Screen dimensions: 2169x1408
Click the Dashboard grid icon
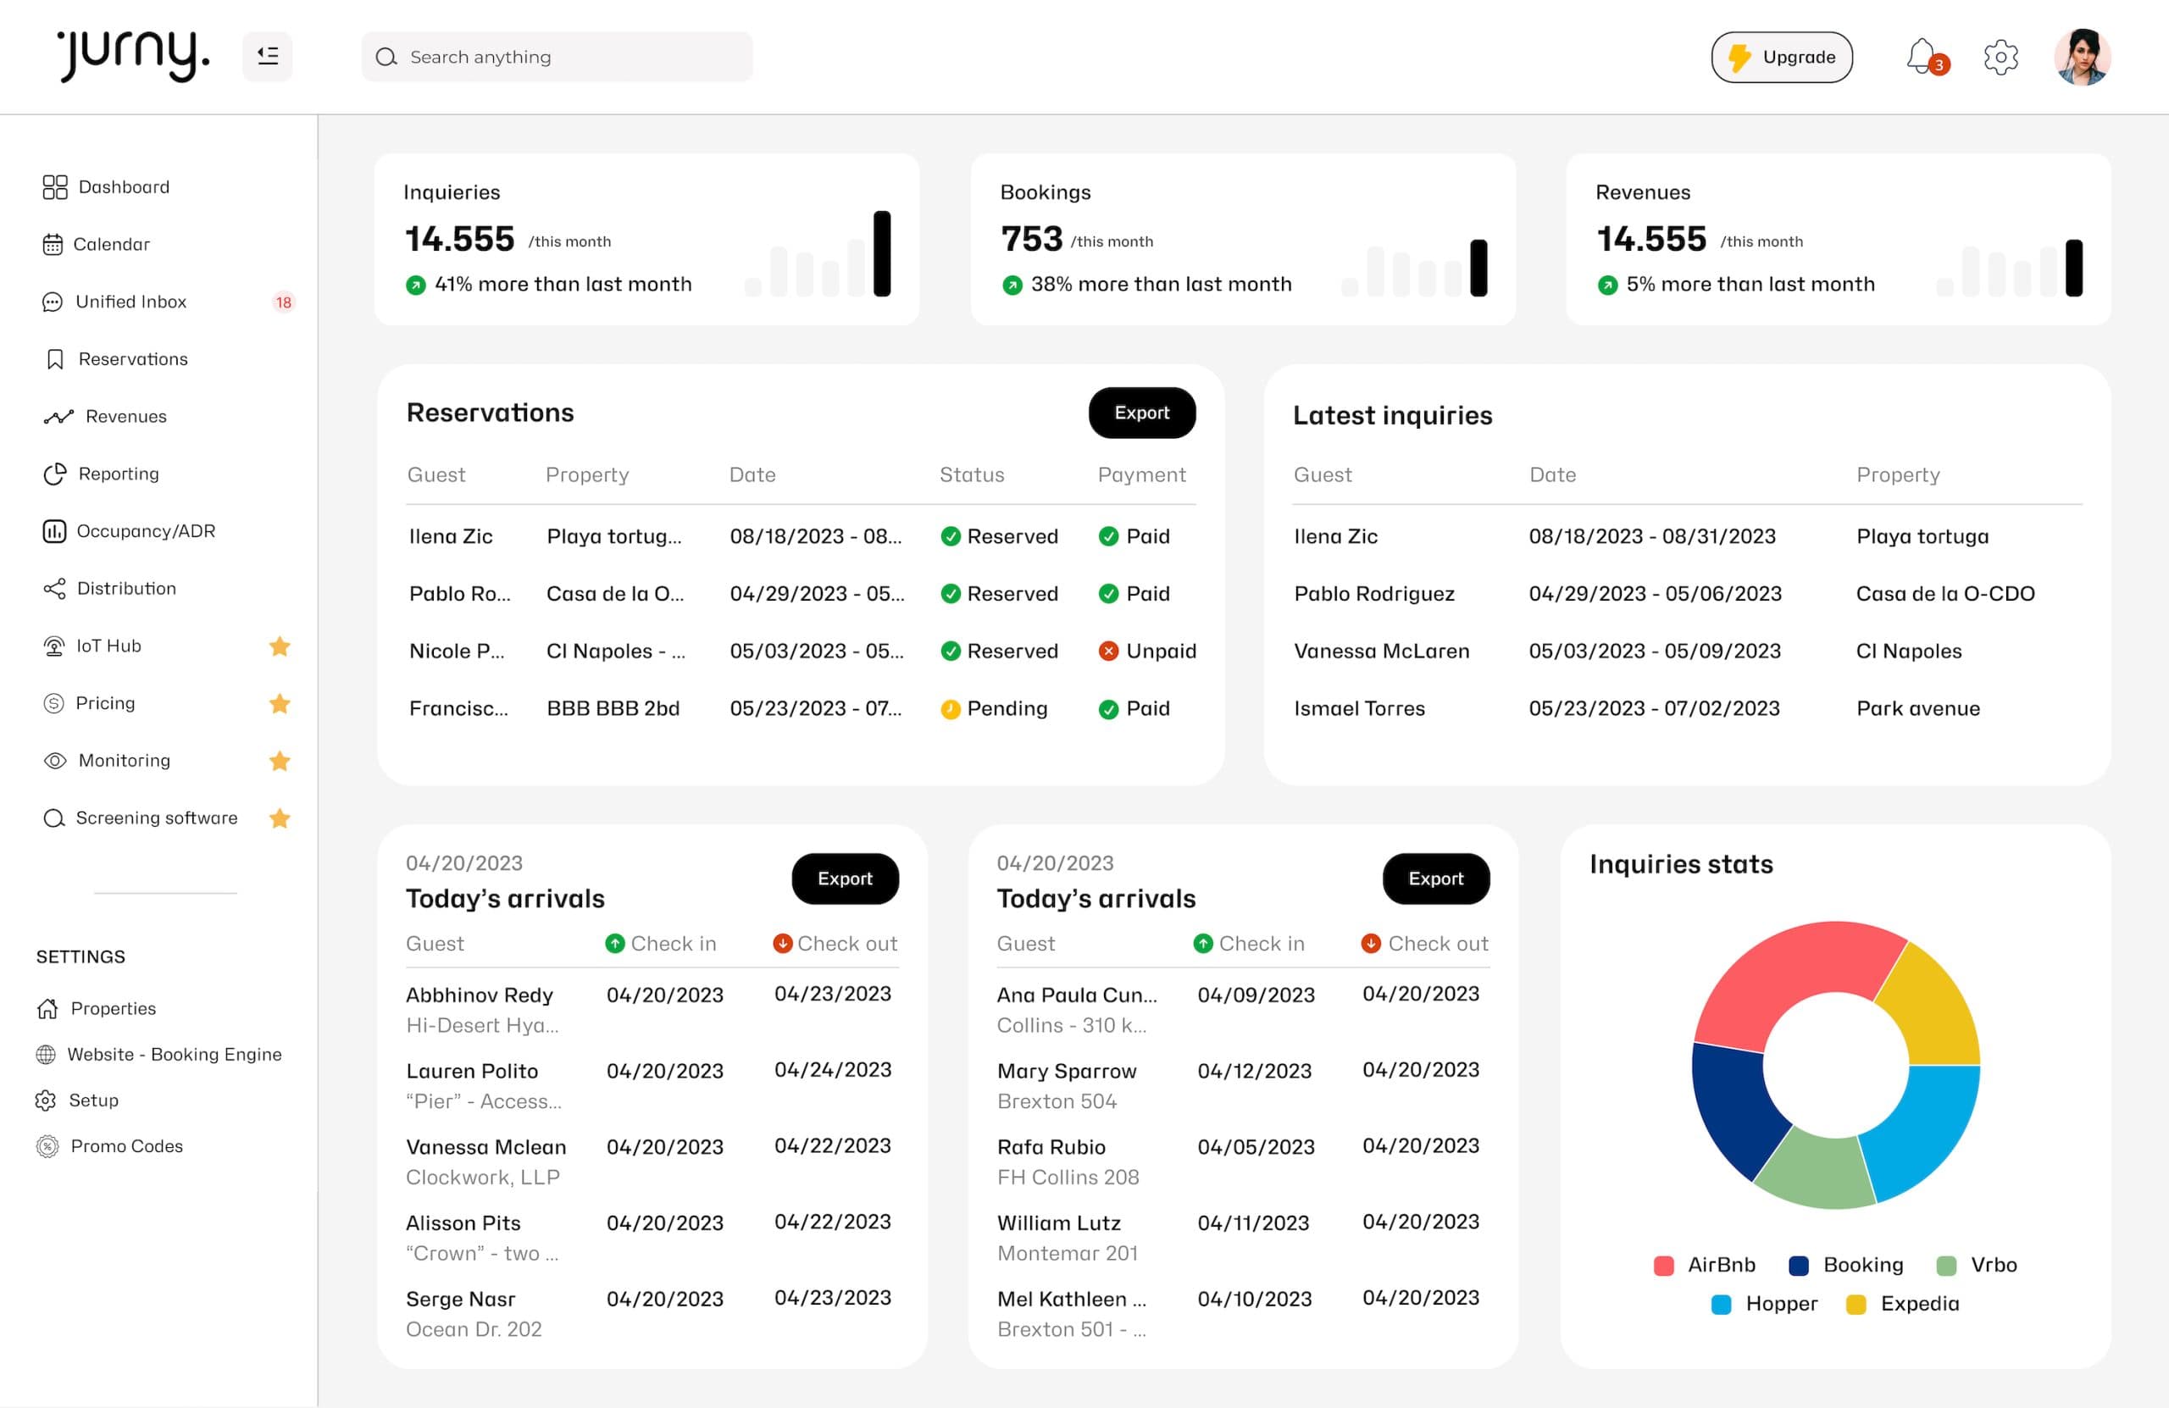click(55, 187)
